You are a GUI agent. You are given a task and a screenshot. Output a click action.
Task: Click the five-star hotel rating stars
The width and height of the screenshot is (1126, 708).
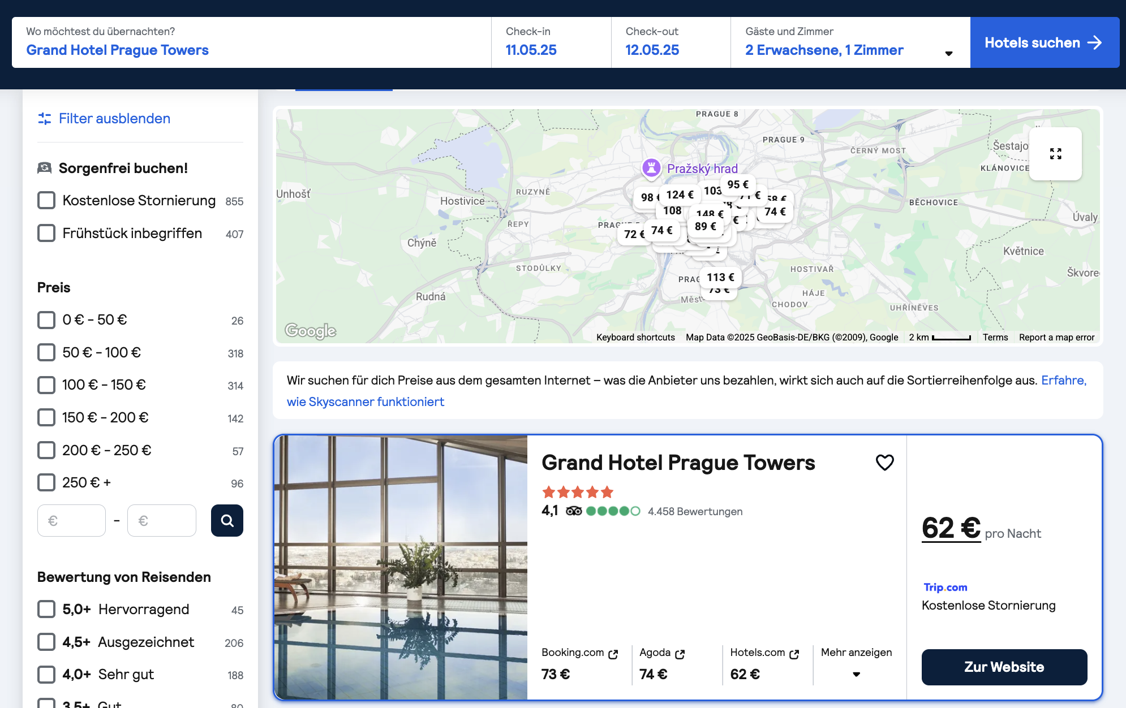click(578, 491)
